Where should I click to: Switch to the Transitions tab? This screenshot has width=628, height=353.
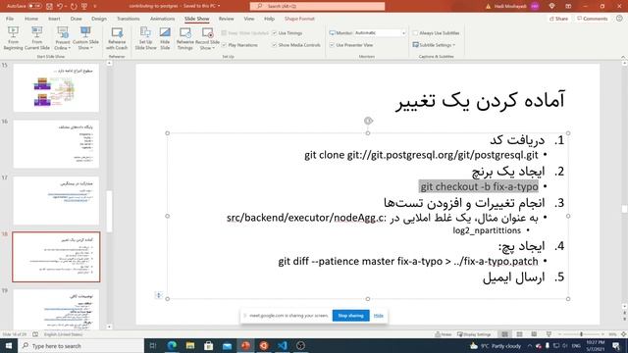(x=129, y=19)
